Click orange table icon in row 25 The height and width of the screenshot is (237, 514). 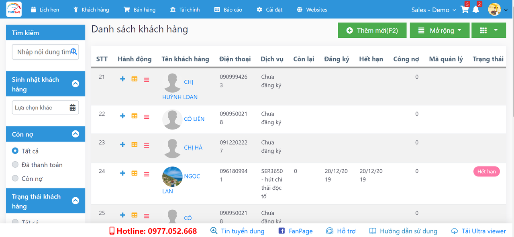coord(135,215)
